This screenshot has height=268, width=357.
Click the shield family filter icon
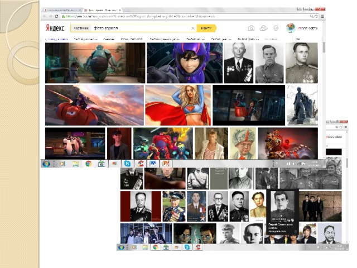click(x=276, y=28)
